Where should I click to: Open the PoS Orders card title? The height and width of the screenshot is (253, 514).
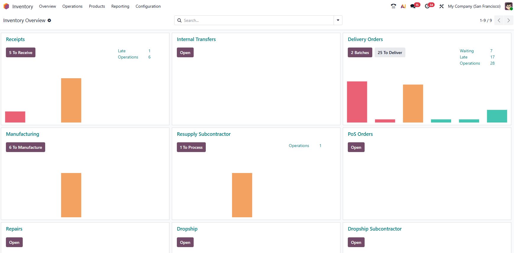click(360, 134)
